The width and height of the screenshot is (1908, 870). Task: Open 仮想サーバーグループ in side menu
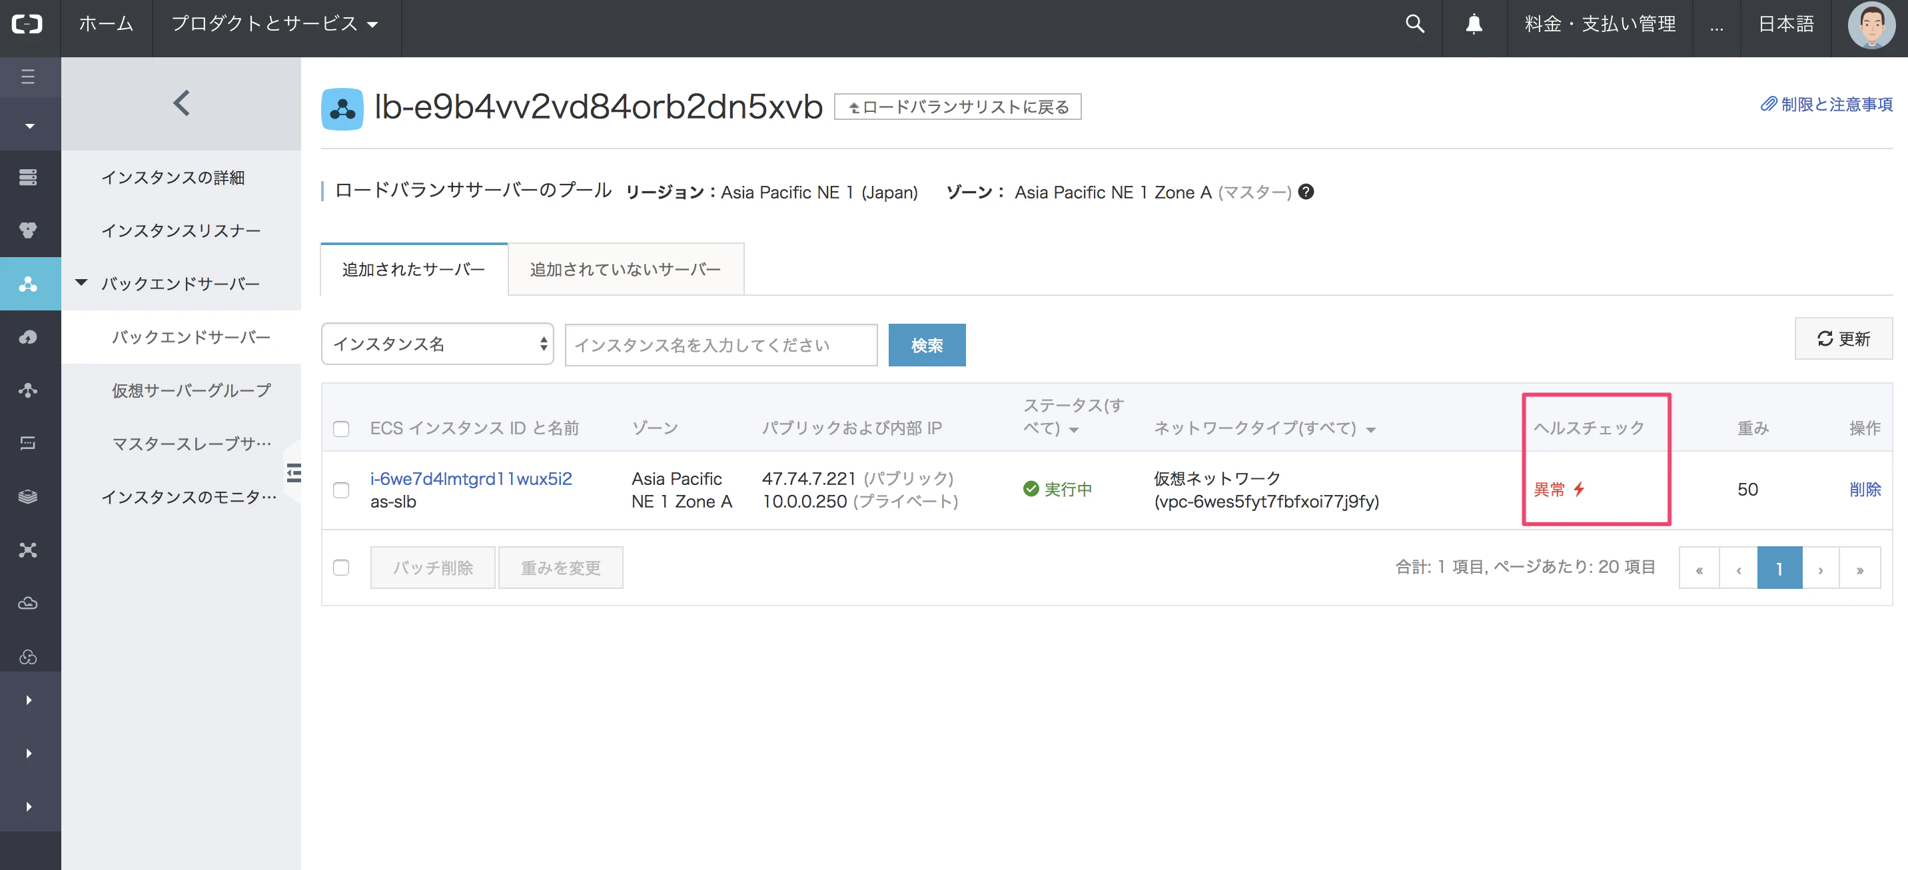[192, 390]
